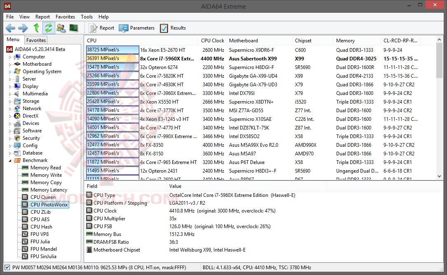Sort by the CPU Clock column header
This screenshot has height=275, width=447.
coord(213,41)
